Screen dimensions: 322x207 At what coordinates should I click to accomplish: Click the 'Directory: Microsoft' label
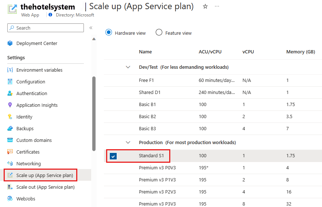[75, 15]
